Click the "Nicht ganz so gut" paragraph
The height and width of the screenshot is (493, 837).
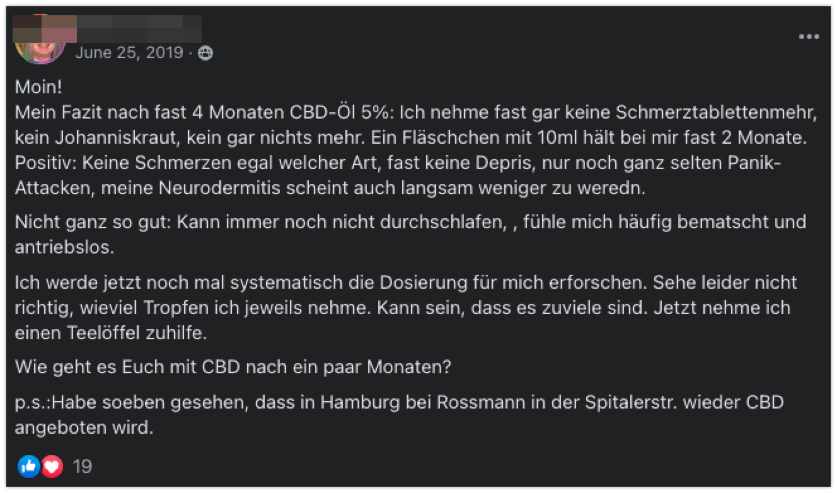coord(410,234)
